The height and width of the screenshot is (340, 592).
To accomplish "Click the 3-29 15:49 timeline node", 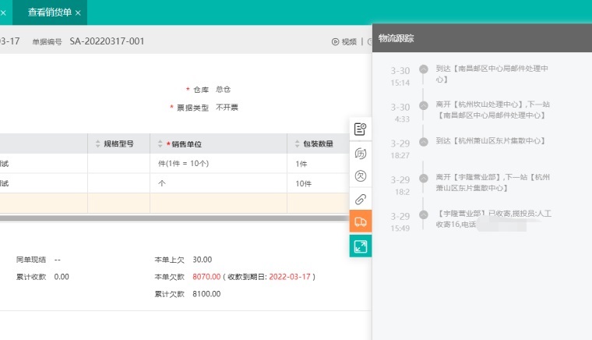I will [x=423, y=213].
